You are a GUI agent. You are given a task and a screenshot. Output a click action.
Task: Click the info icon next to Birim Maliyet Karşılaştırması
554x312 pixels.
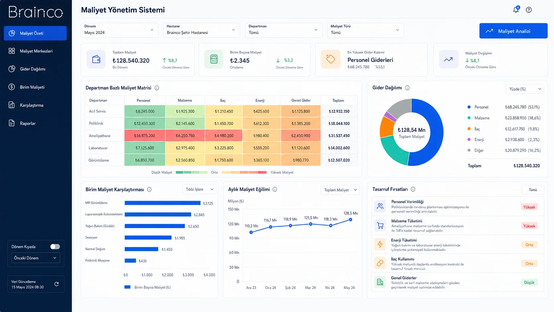click(x=149, y=190)
